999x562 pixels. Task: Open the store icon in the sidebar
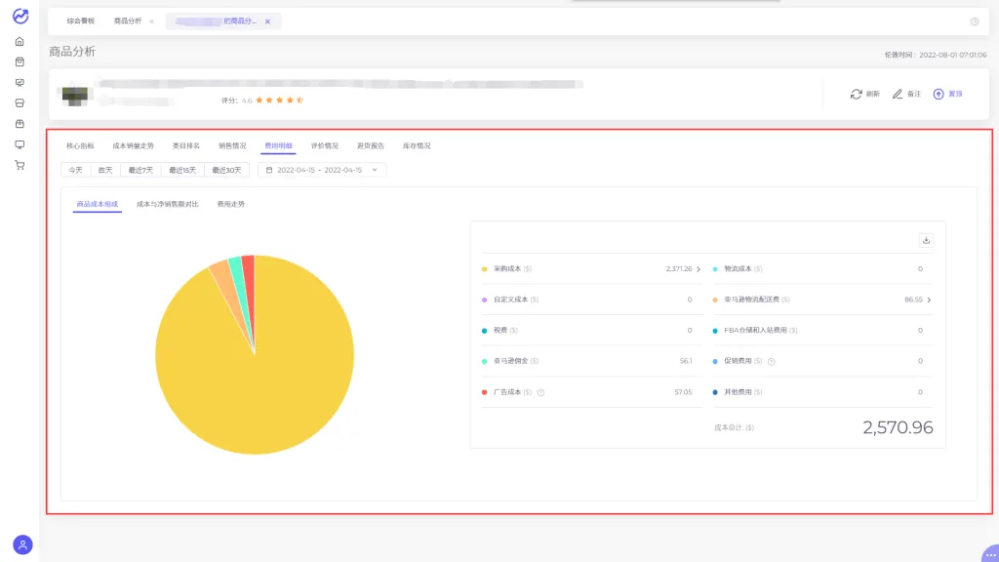20,103
